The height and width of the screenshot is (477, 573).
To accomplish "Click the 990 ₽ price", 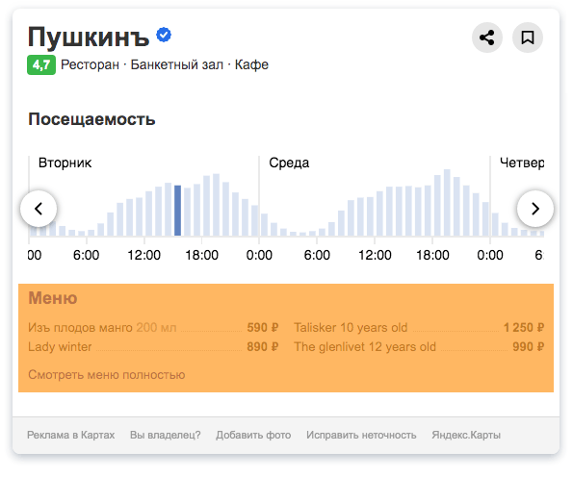I will pos(529,347).
